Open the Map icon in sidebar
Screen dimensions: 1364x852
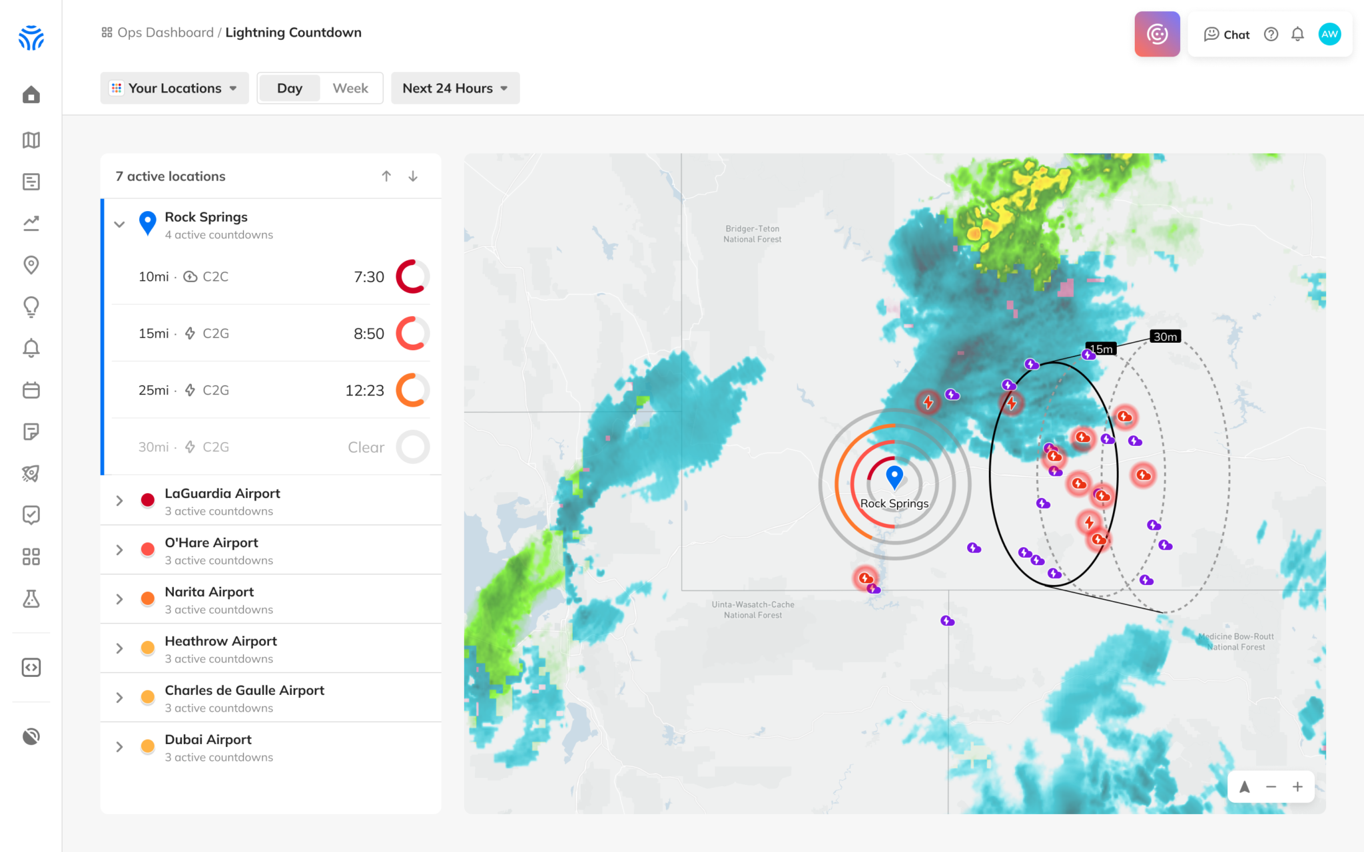pos(31,140)
